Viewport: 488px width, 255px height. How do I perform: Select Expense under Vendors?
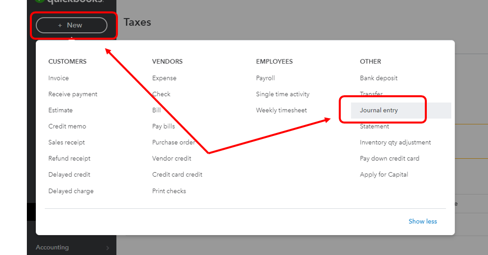click(x=164, y=78)
